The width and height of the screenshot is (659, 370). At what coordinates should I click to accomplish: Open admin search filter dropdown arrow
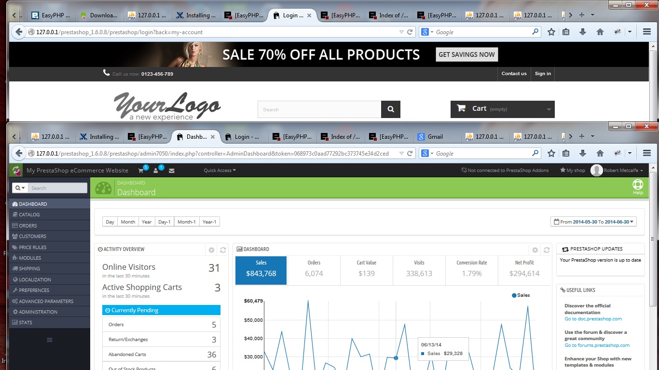(x=20, y=188)
